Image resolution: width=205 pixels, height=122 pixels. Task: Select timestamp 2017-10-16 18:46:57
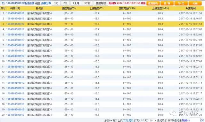[191, 19]
